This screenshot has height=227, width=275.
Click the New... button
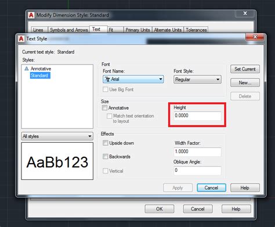point(245,83)
